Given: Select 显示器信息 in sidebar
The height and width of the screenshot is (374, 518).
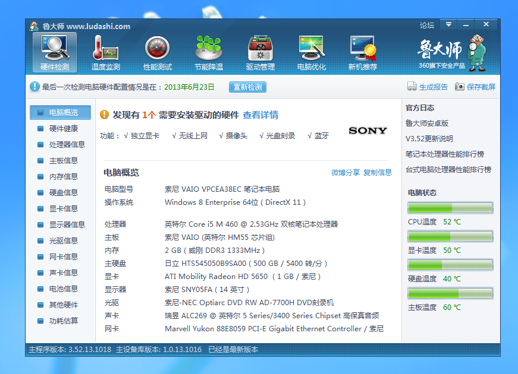Looking at the screenshot, I should click(x=60, y=225).
